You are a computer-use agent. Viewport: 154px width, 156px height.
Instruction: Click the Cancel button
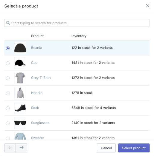coord(106,148)
